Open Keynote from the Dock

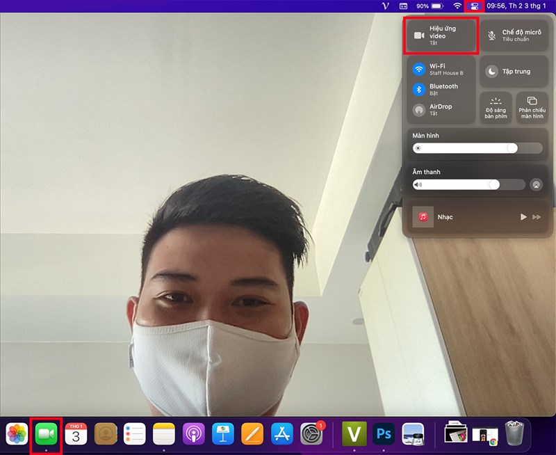coord(222,434)
